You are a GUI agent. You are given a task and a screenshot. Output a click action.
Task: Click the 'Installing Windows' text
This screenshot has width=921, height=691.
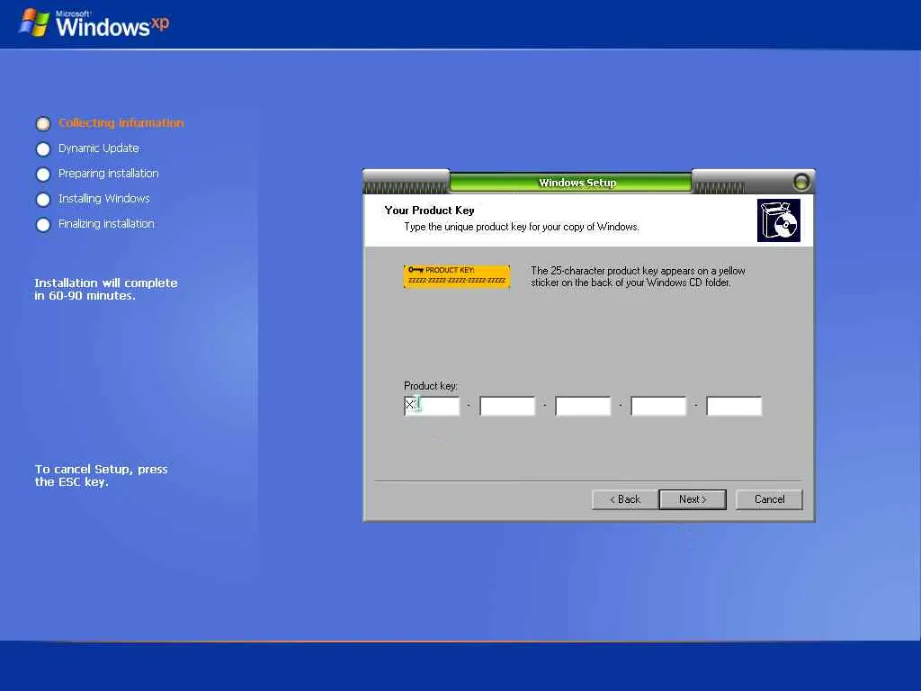click(104, 199)
